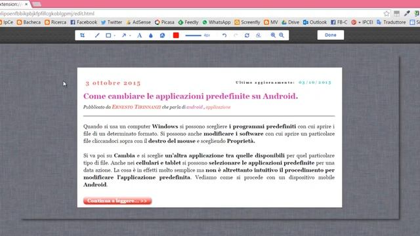Select the Pen line drawing tool
The width and height of the screenshot is (420, 236).
tap(97, 35)
